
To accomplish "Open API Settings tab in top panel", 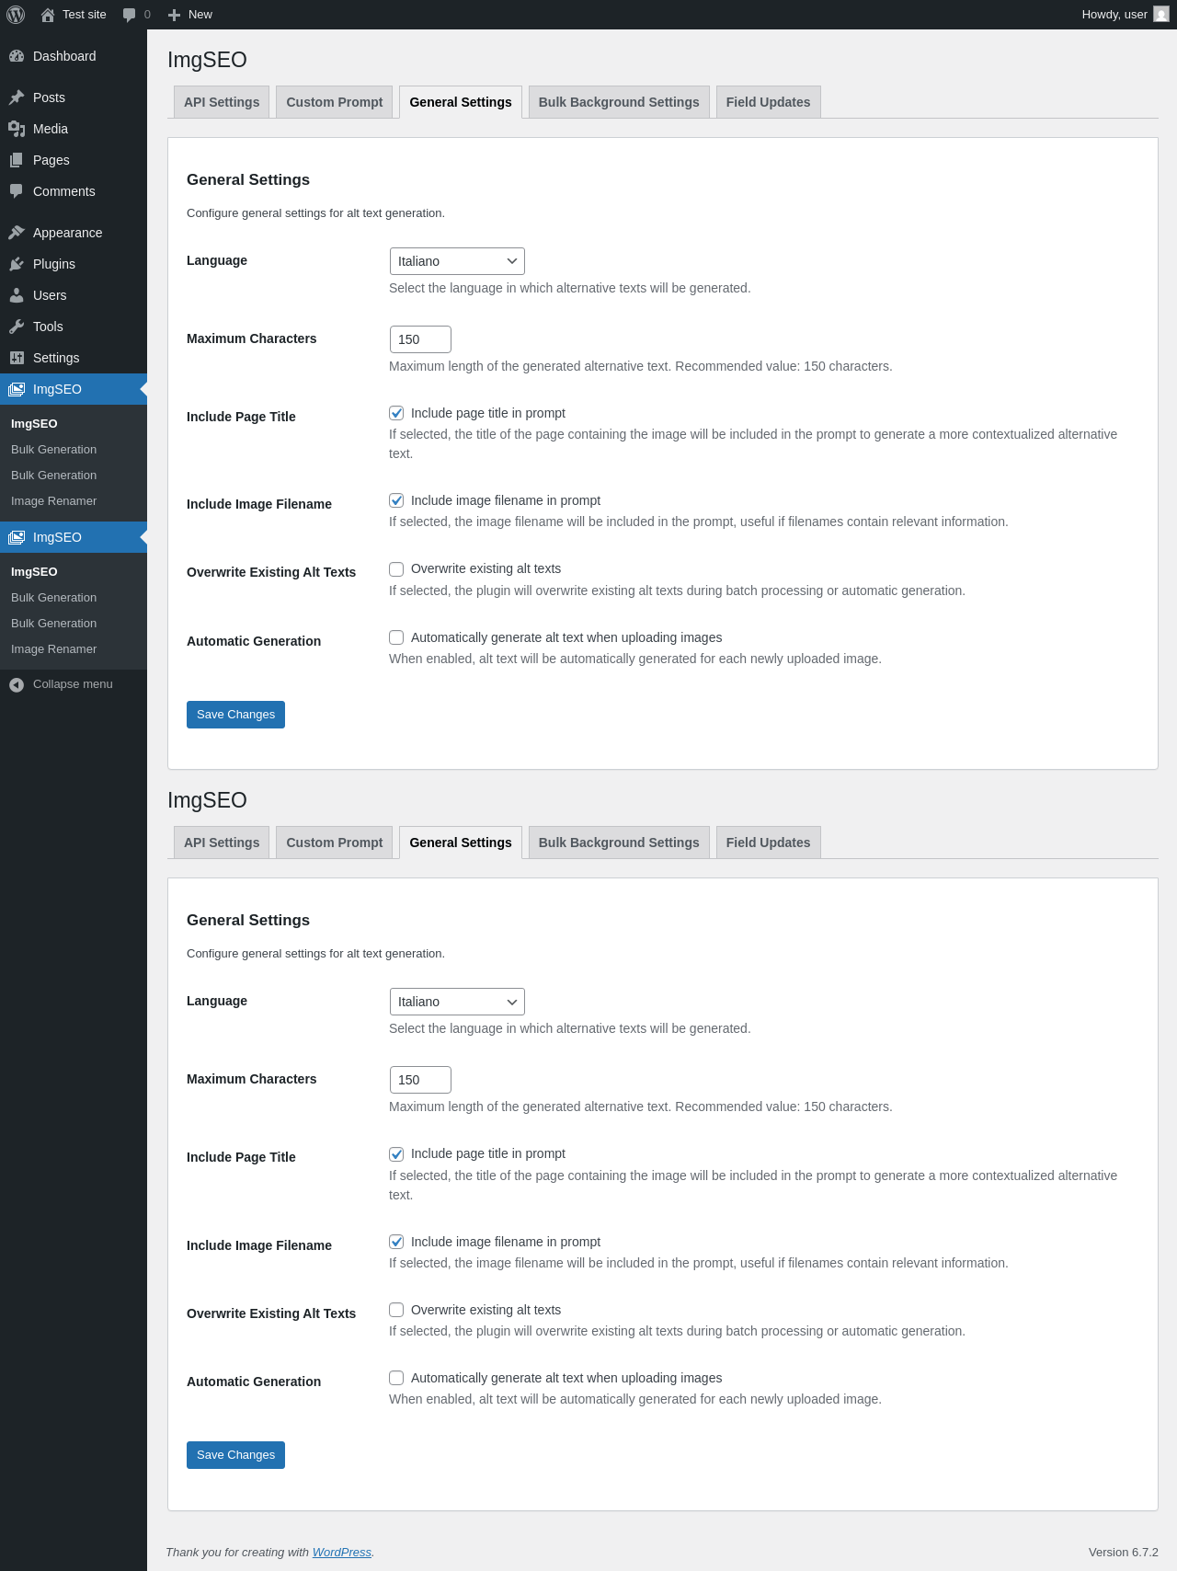I will 222,102.
